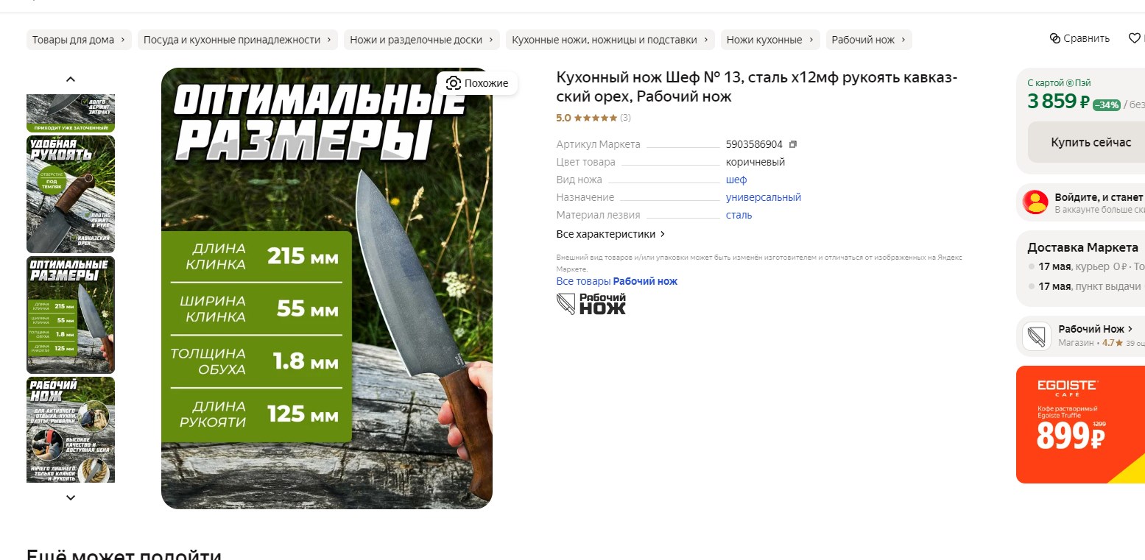Image resolution: width=1145 pixels, height=560 pixels.
Task: Open Ножи и разделочные доски breadcrumb
Action: coord(422,40)
